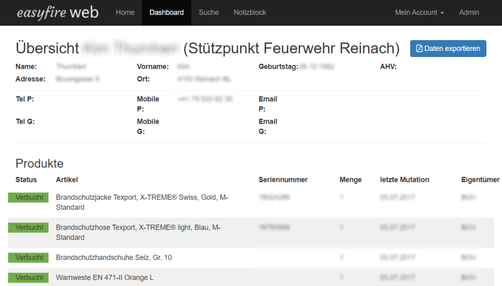Click the Seriennummer column header

(283, 180)
